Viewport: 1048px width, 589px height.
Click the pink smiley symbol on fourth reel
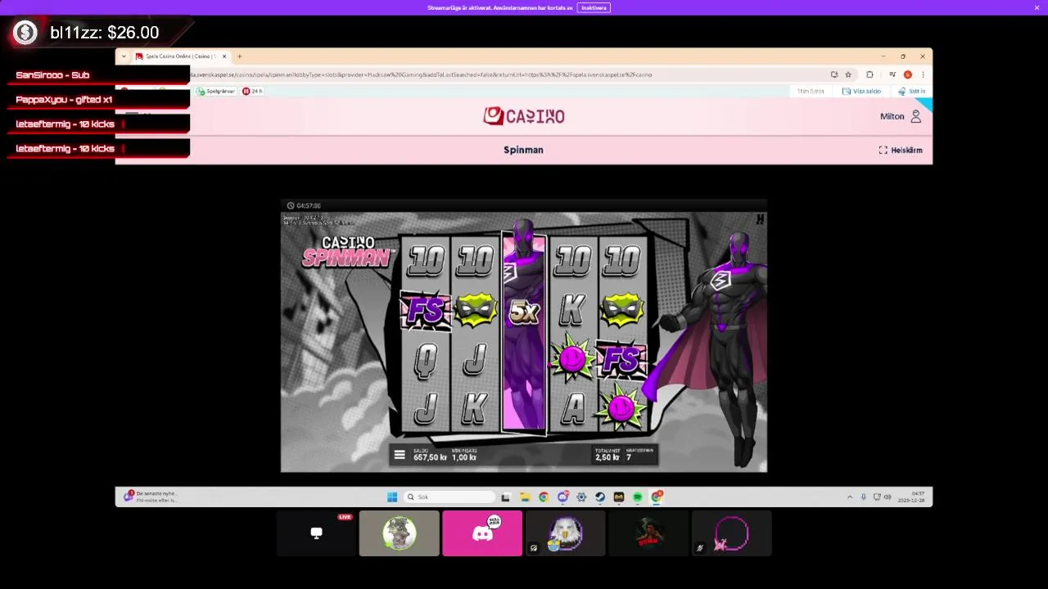point(571,358)
